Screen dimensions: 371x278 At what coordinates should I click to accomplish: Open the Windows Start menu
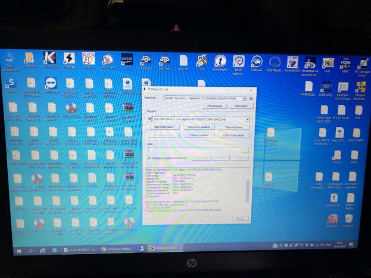[x=18, y=251]
